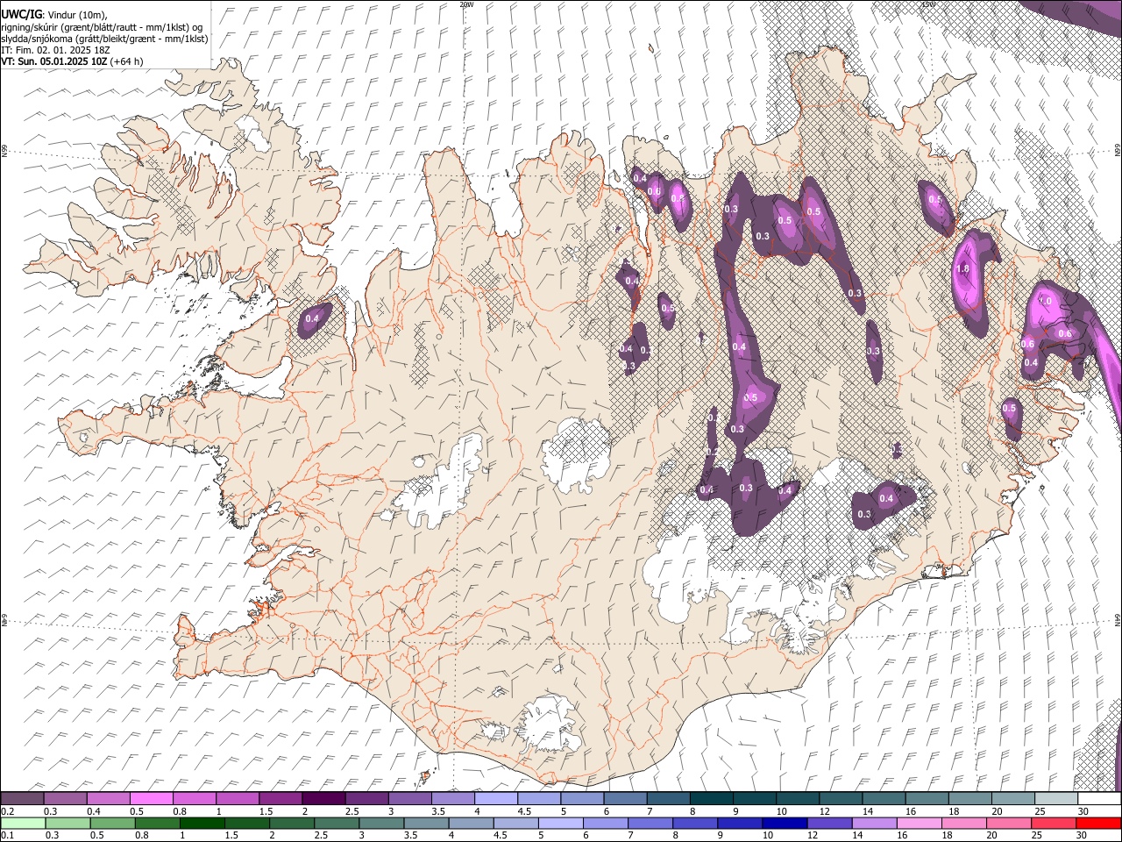The height and width of the screenshot is (842, 1122).
Task: Pick the lower light pink swatch starting at 16
Action: pyautogui.click(x=920, y=824)
